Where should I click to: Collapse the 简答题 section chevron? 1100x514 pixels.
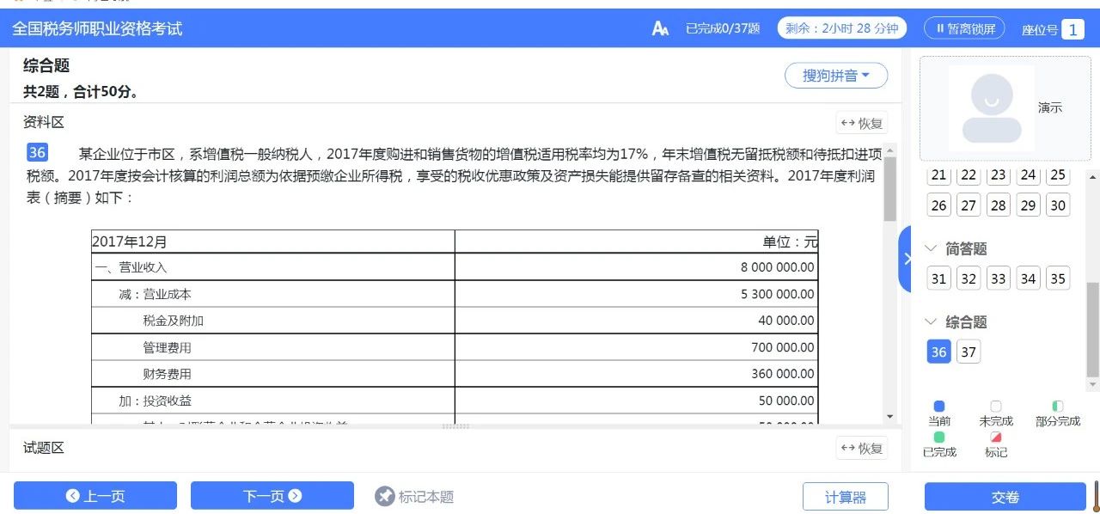coord(931,248)
